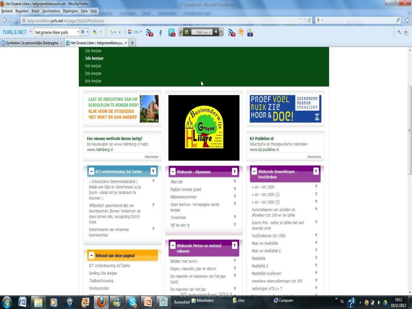Collapse the Wiskunde : Algemeen box
Screen dimensions: 412x309
(x=173, y=171)
